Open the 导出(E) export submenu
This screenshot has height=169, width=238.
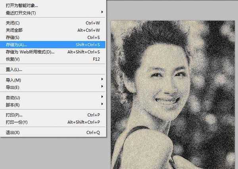[13, 87]
